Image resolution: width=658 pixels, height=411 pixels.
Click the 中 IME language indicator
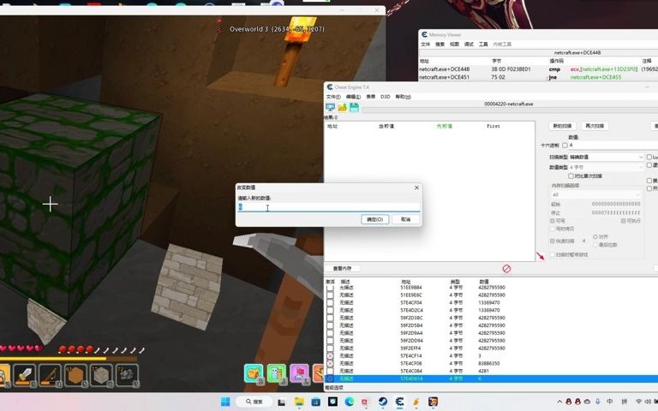point(610,402)
